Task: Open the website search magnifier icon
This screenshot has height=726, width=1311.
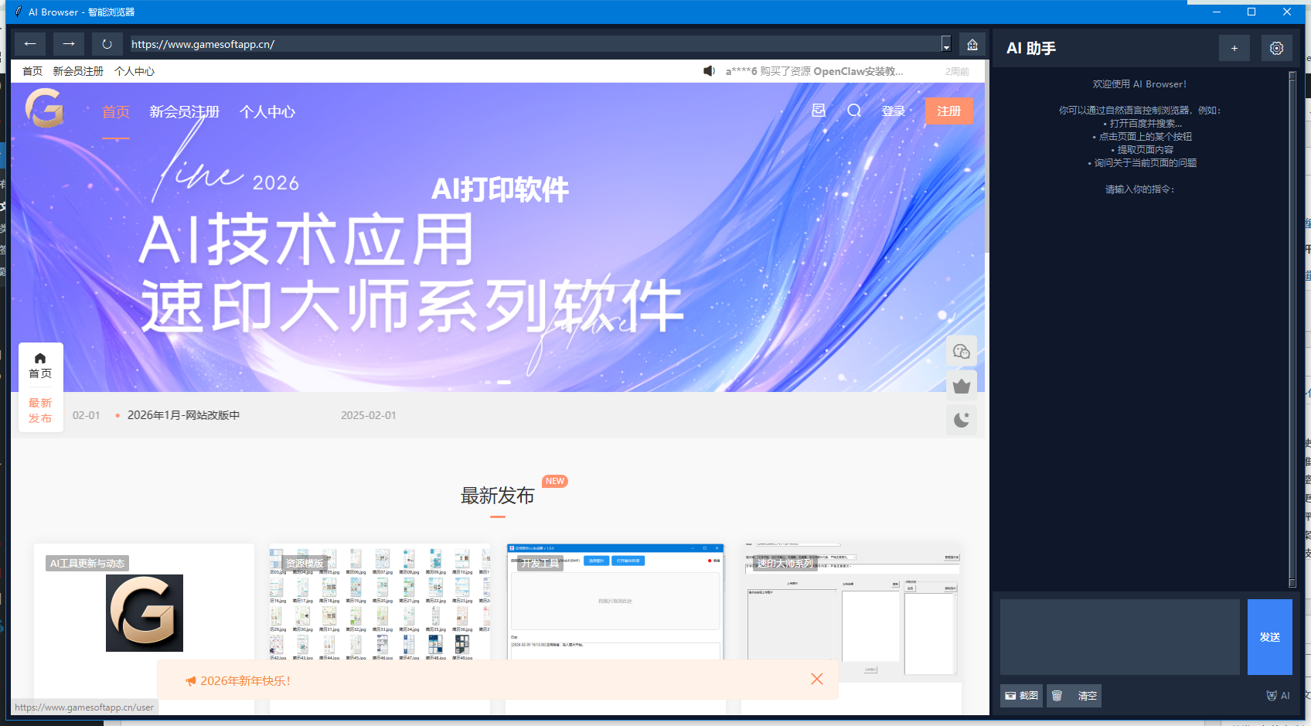Action: [854, 111]
